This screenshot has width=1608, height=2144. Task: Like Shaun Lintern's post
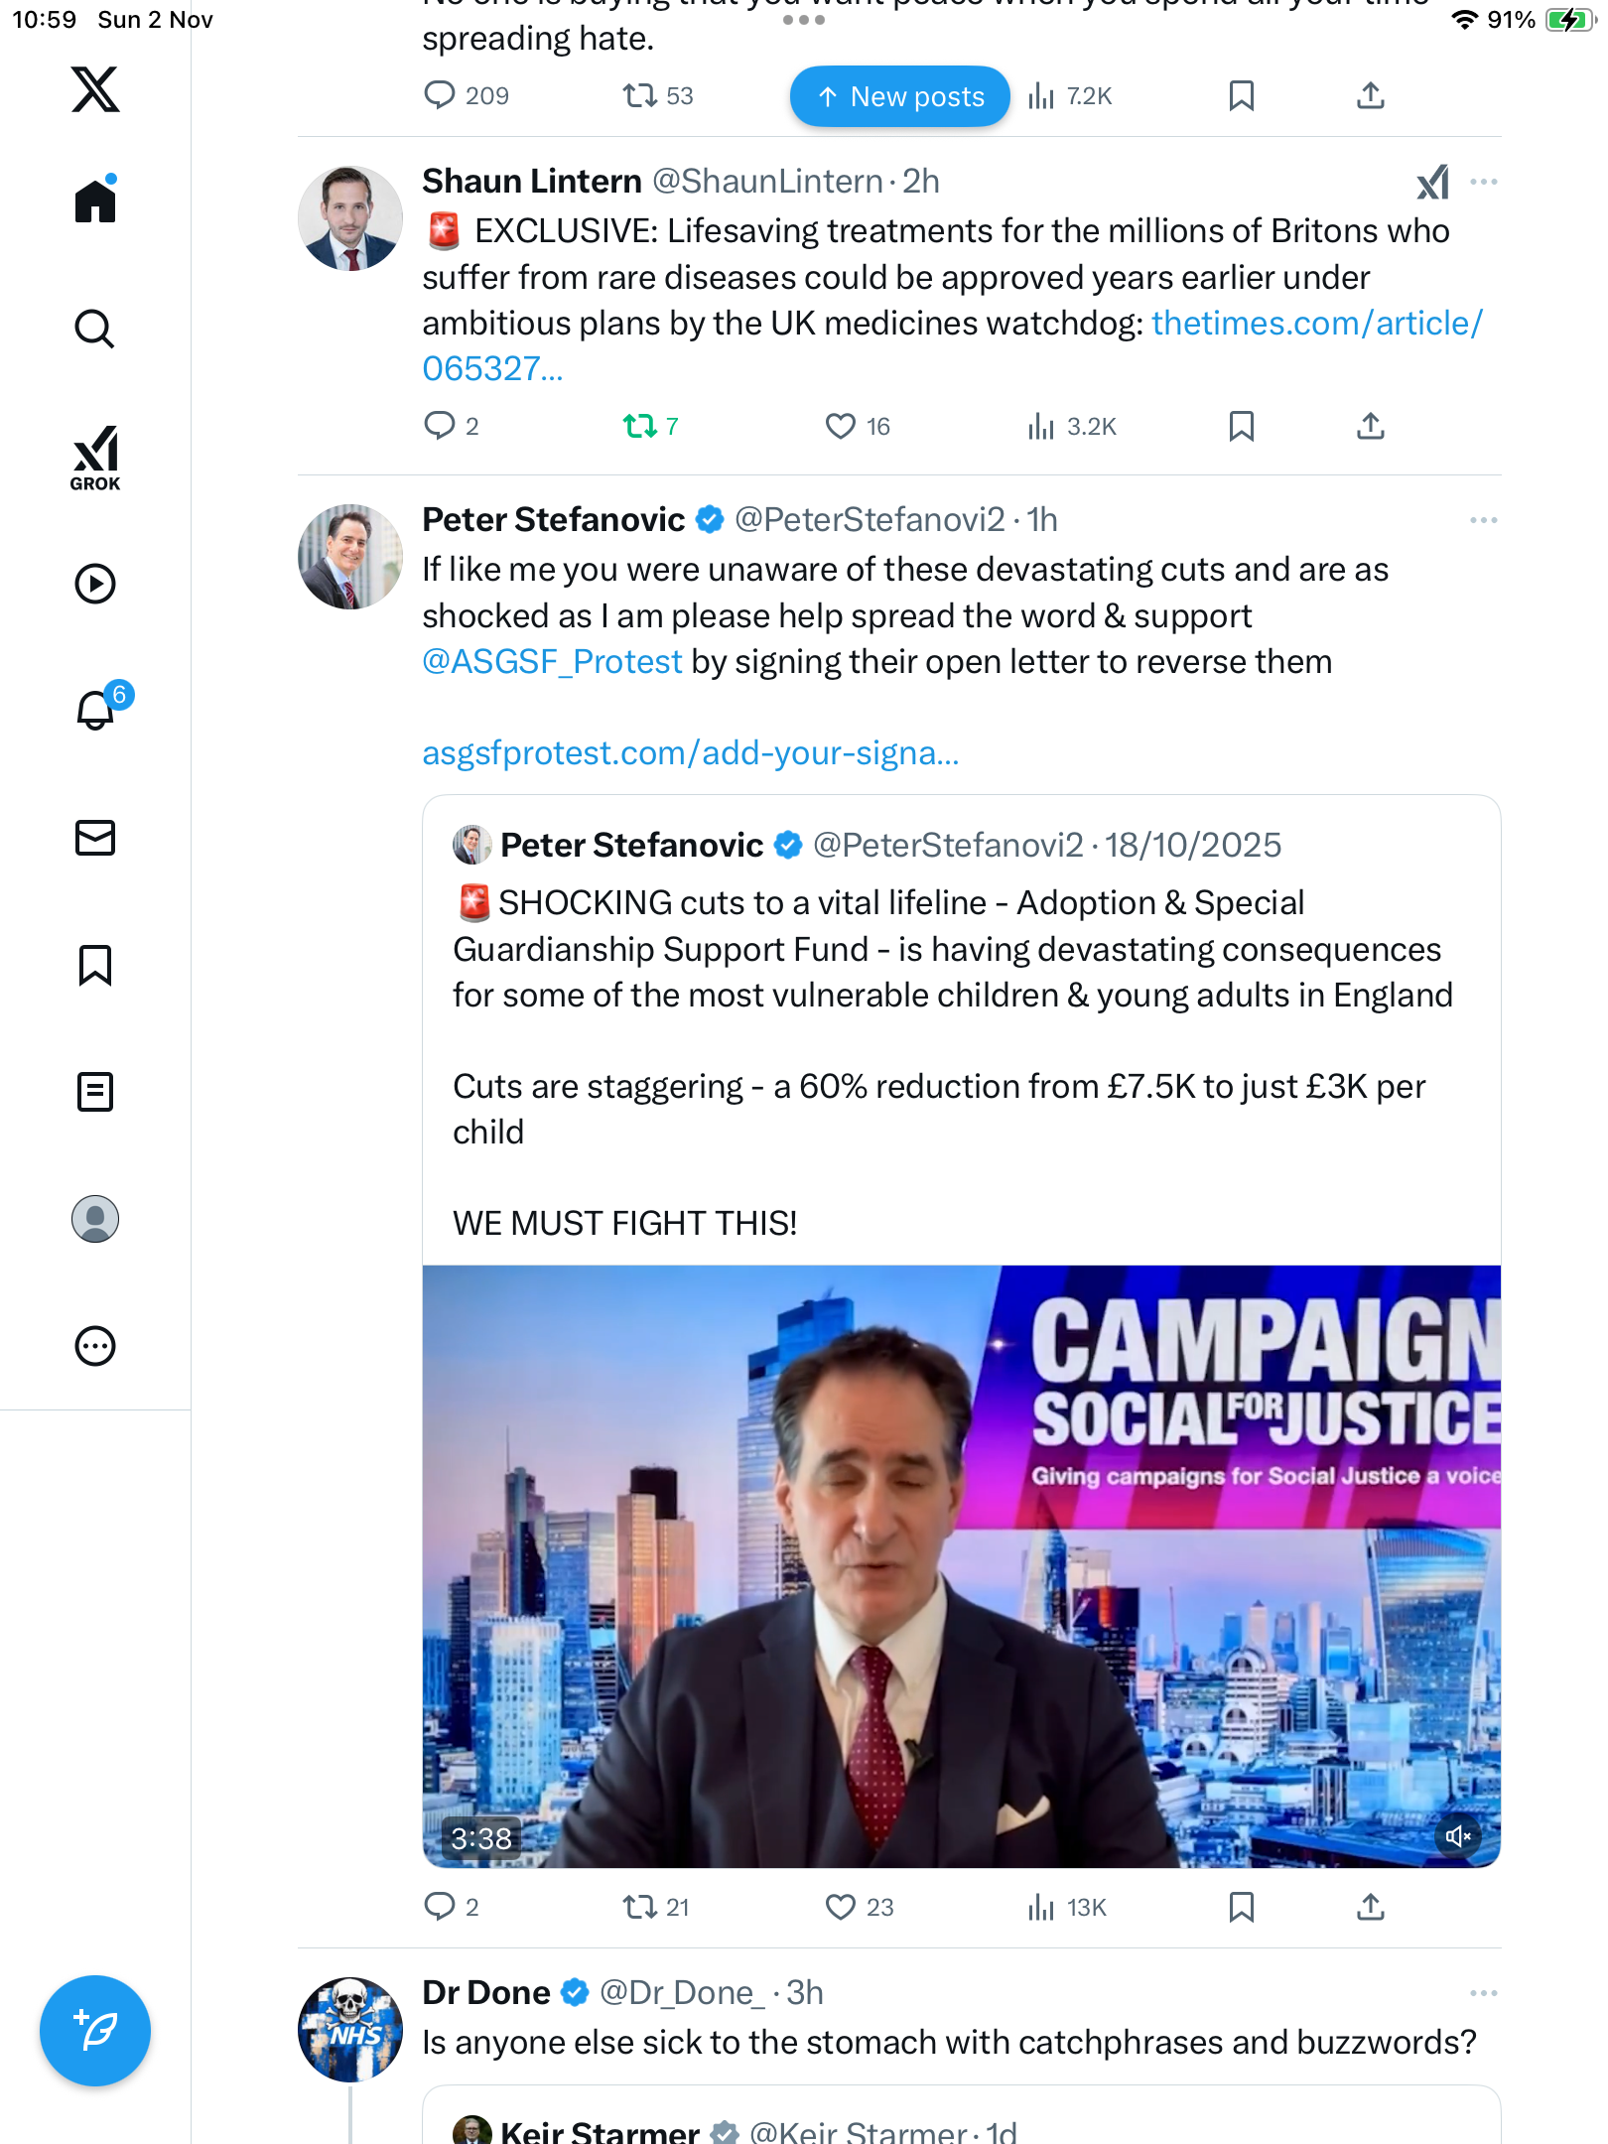pos(840,426)
